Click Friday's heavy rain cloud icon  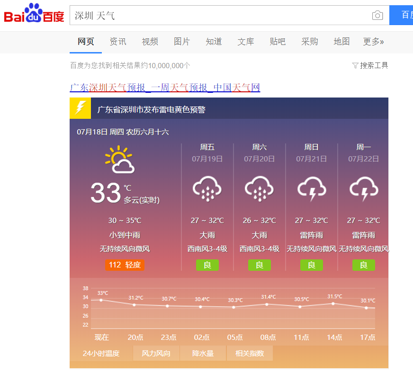(207, 189)
